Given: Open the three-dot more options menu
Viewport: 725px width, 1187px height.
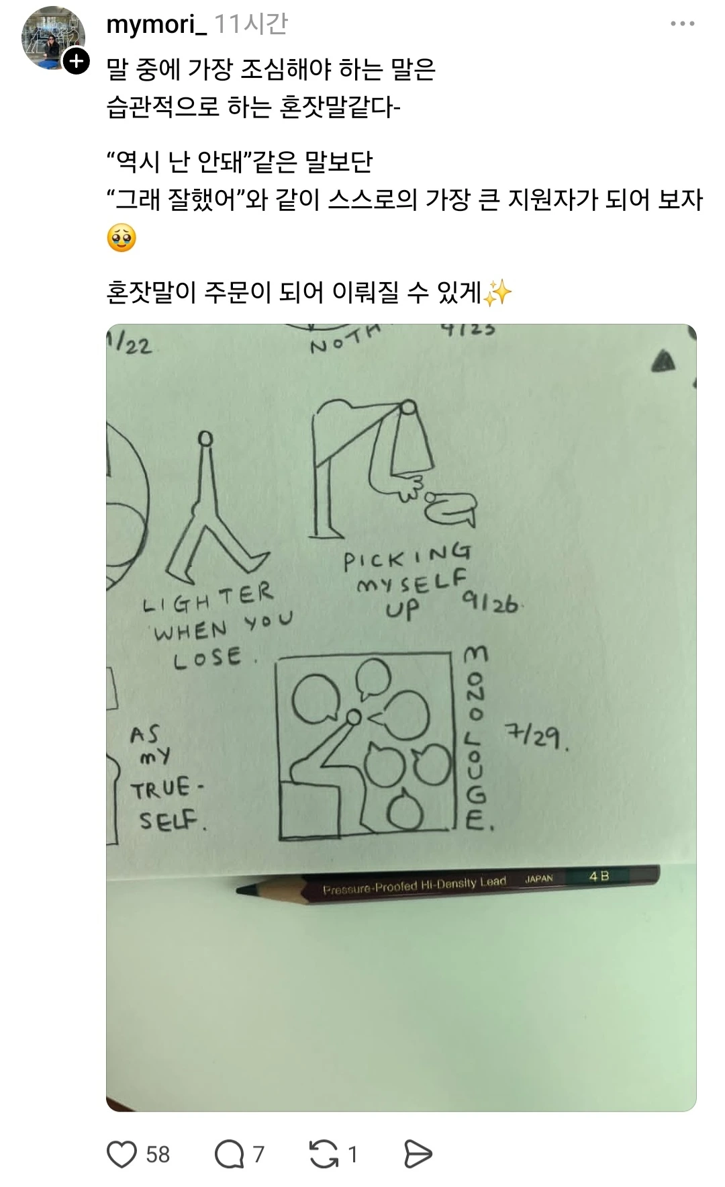Looking at the screenshot, I should (682, 24).
